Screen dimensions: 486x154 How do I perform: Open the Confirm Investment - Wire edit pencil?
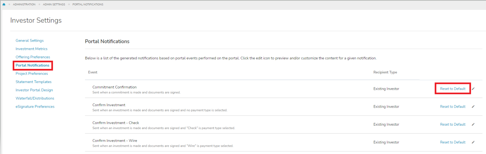point(473,142)
